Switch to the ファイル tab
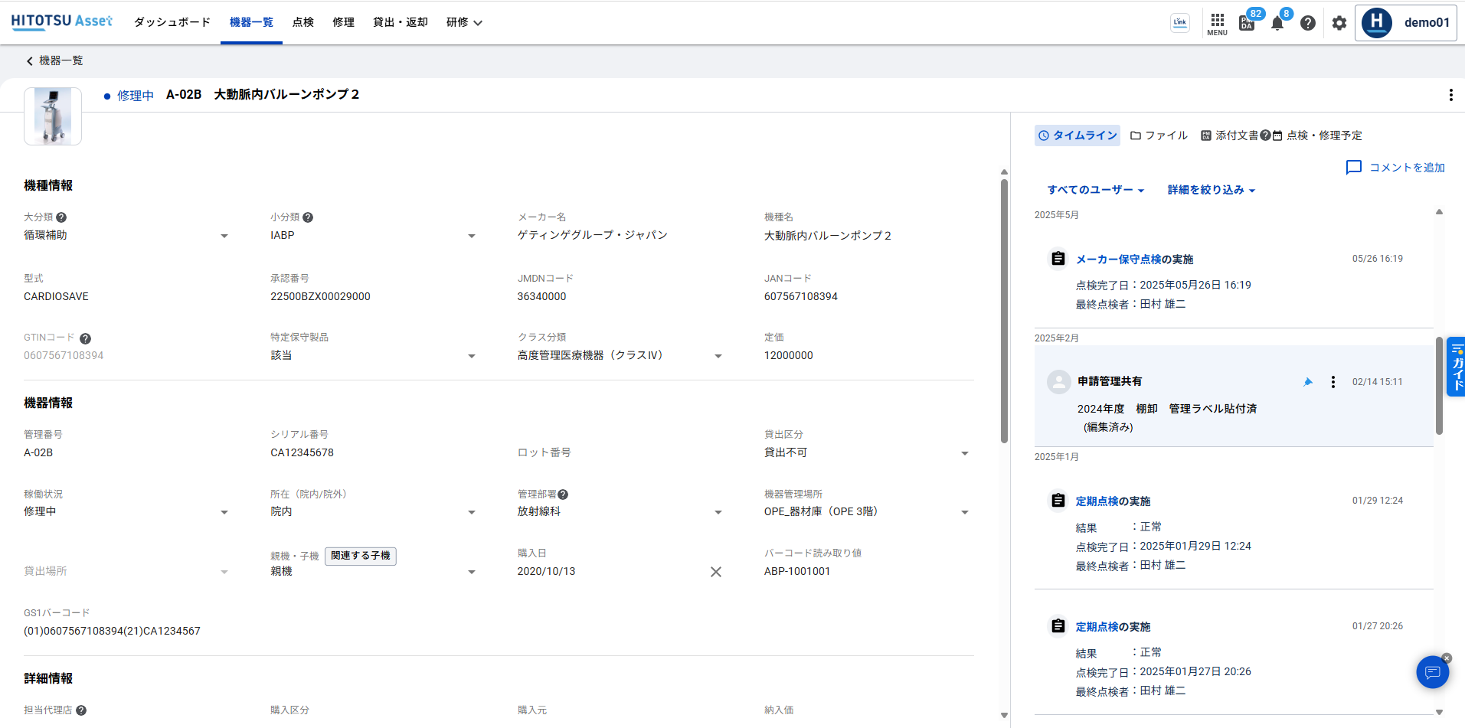This screenshot has height=728, width=1465. pos(1159,135)
